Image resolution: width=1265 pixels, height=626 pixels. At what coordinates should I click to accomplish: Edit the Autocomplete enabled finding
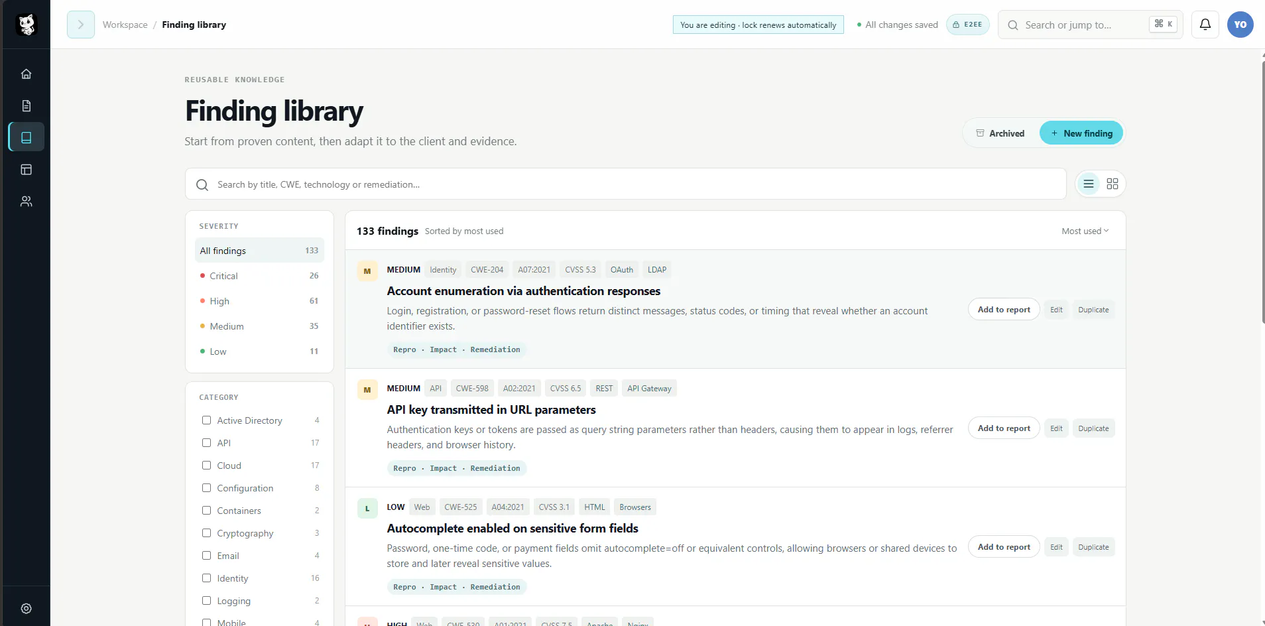(1056, 547)
